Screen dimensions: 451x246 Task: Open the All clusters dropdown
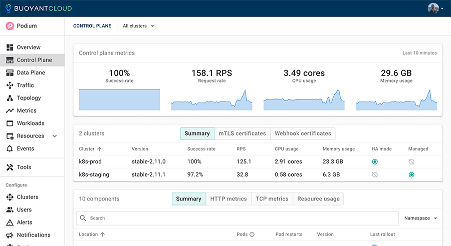coord(139,26)
